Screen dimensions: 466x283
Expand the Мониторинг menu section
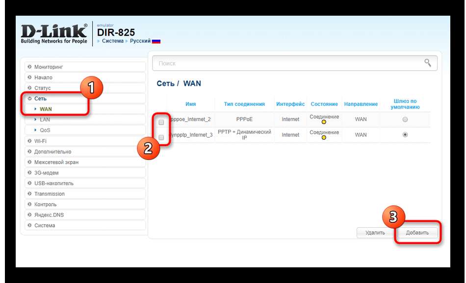[85, 67]
